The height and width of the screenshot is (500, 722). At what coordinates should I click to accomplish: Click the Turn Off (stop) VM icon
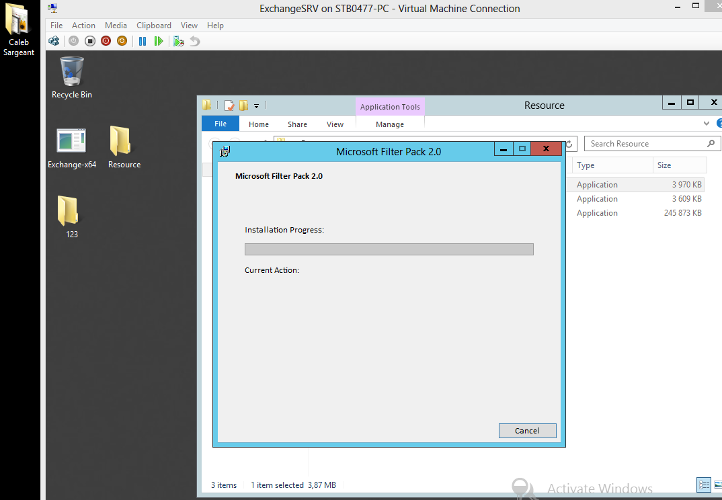90,41
